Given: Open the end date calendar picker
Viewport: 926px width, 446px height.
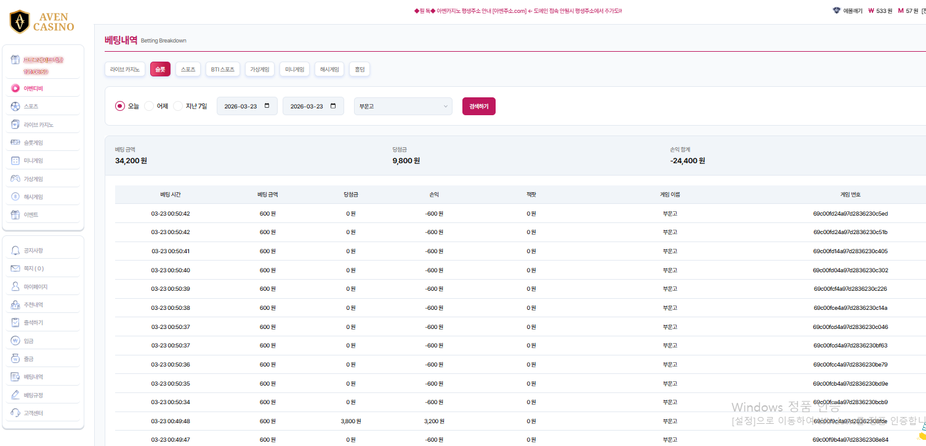Looking at the screenshot, I should [333, 106].
